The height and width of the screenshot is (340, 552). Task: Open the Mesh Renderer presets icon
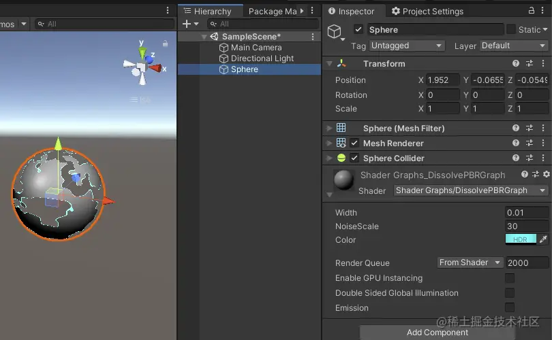(x=530, y=143)
